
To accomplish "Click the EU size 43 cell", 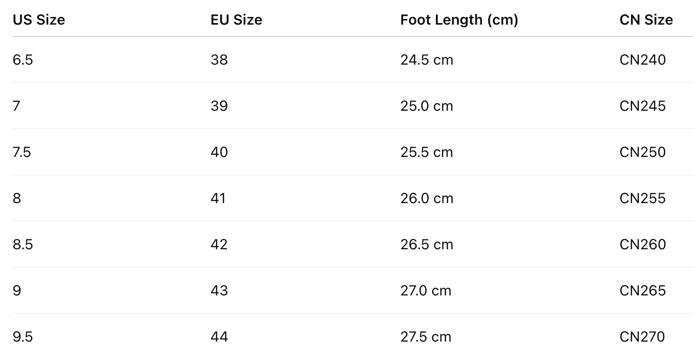I will 219,291.
